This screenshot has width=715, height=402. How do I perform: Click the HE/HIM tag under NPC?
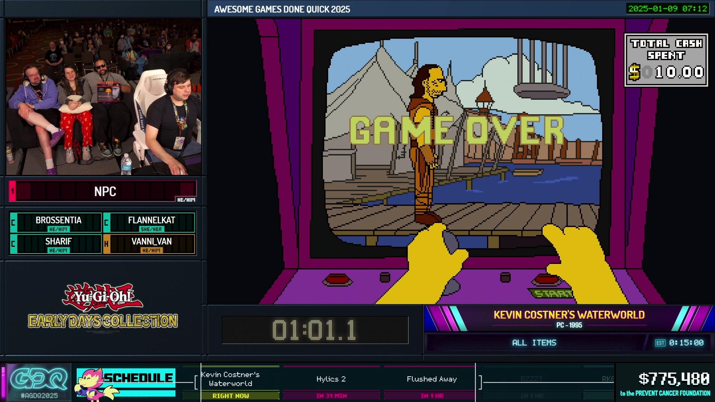pos(186,200)
